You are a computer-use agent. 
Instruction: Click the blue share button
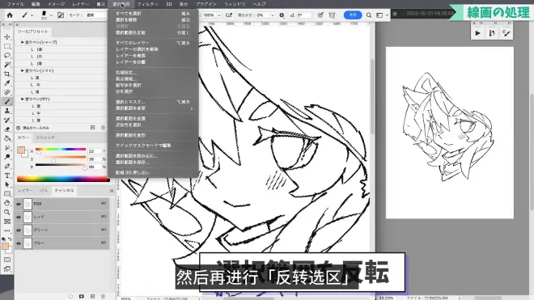(353, 15)
